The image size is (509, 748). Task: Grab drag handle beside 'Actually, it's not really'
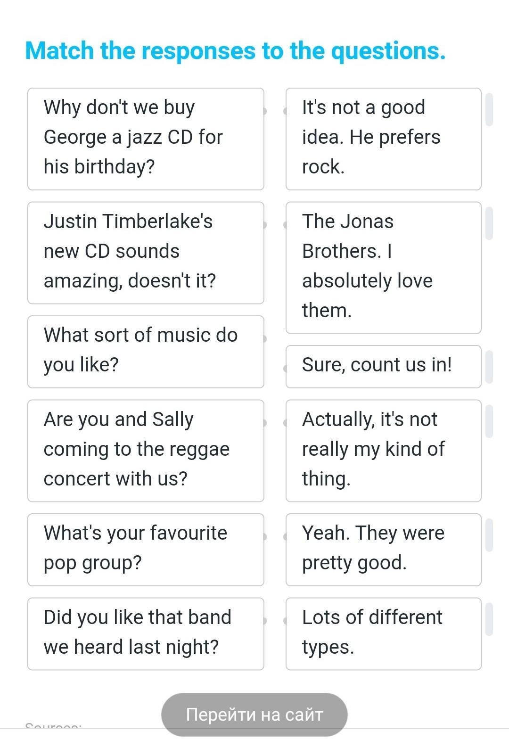tap(489, 421)
